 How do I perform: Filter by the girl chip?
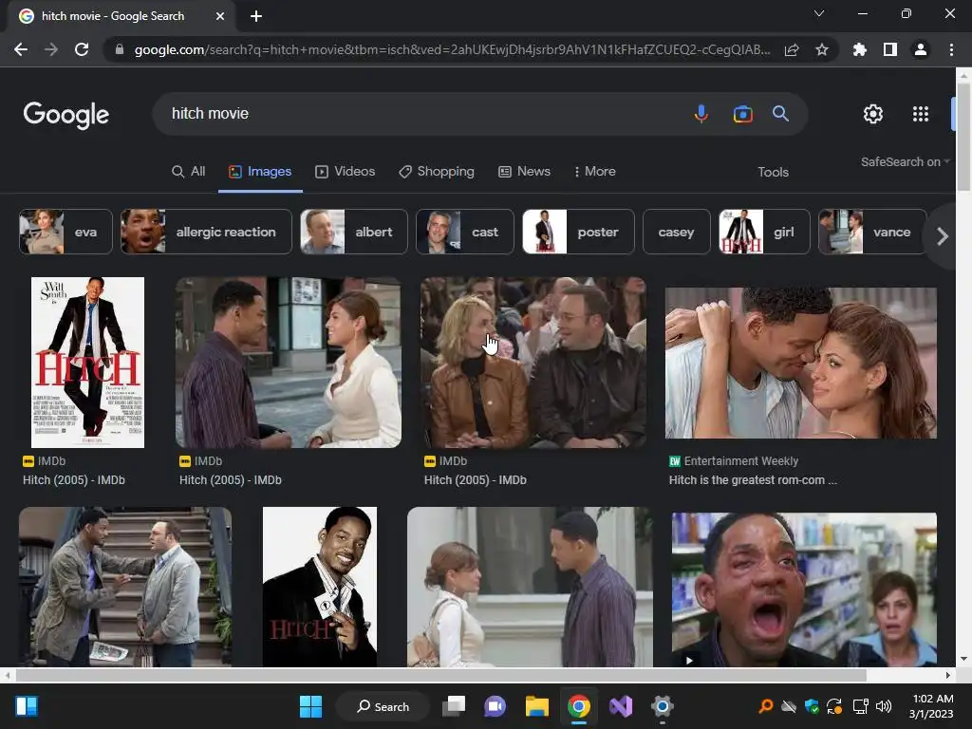(x=764, y=232)
